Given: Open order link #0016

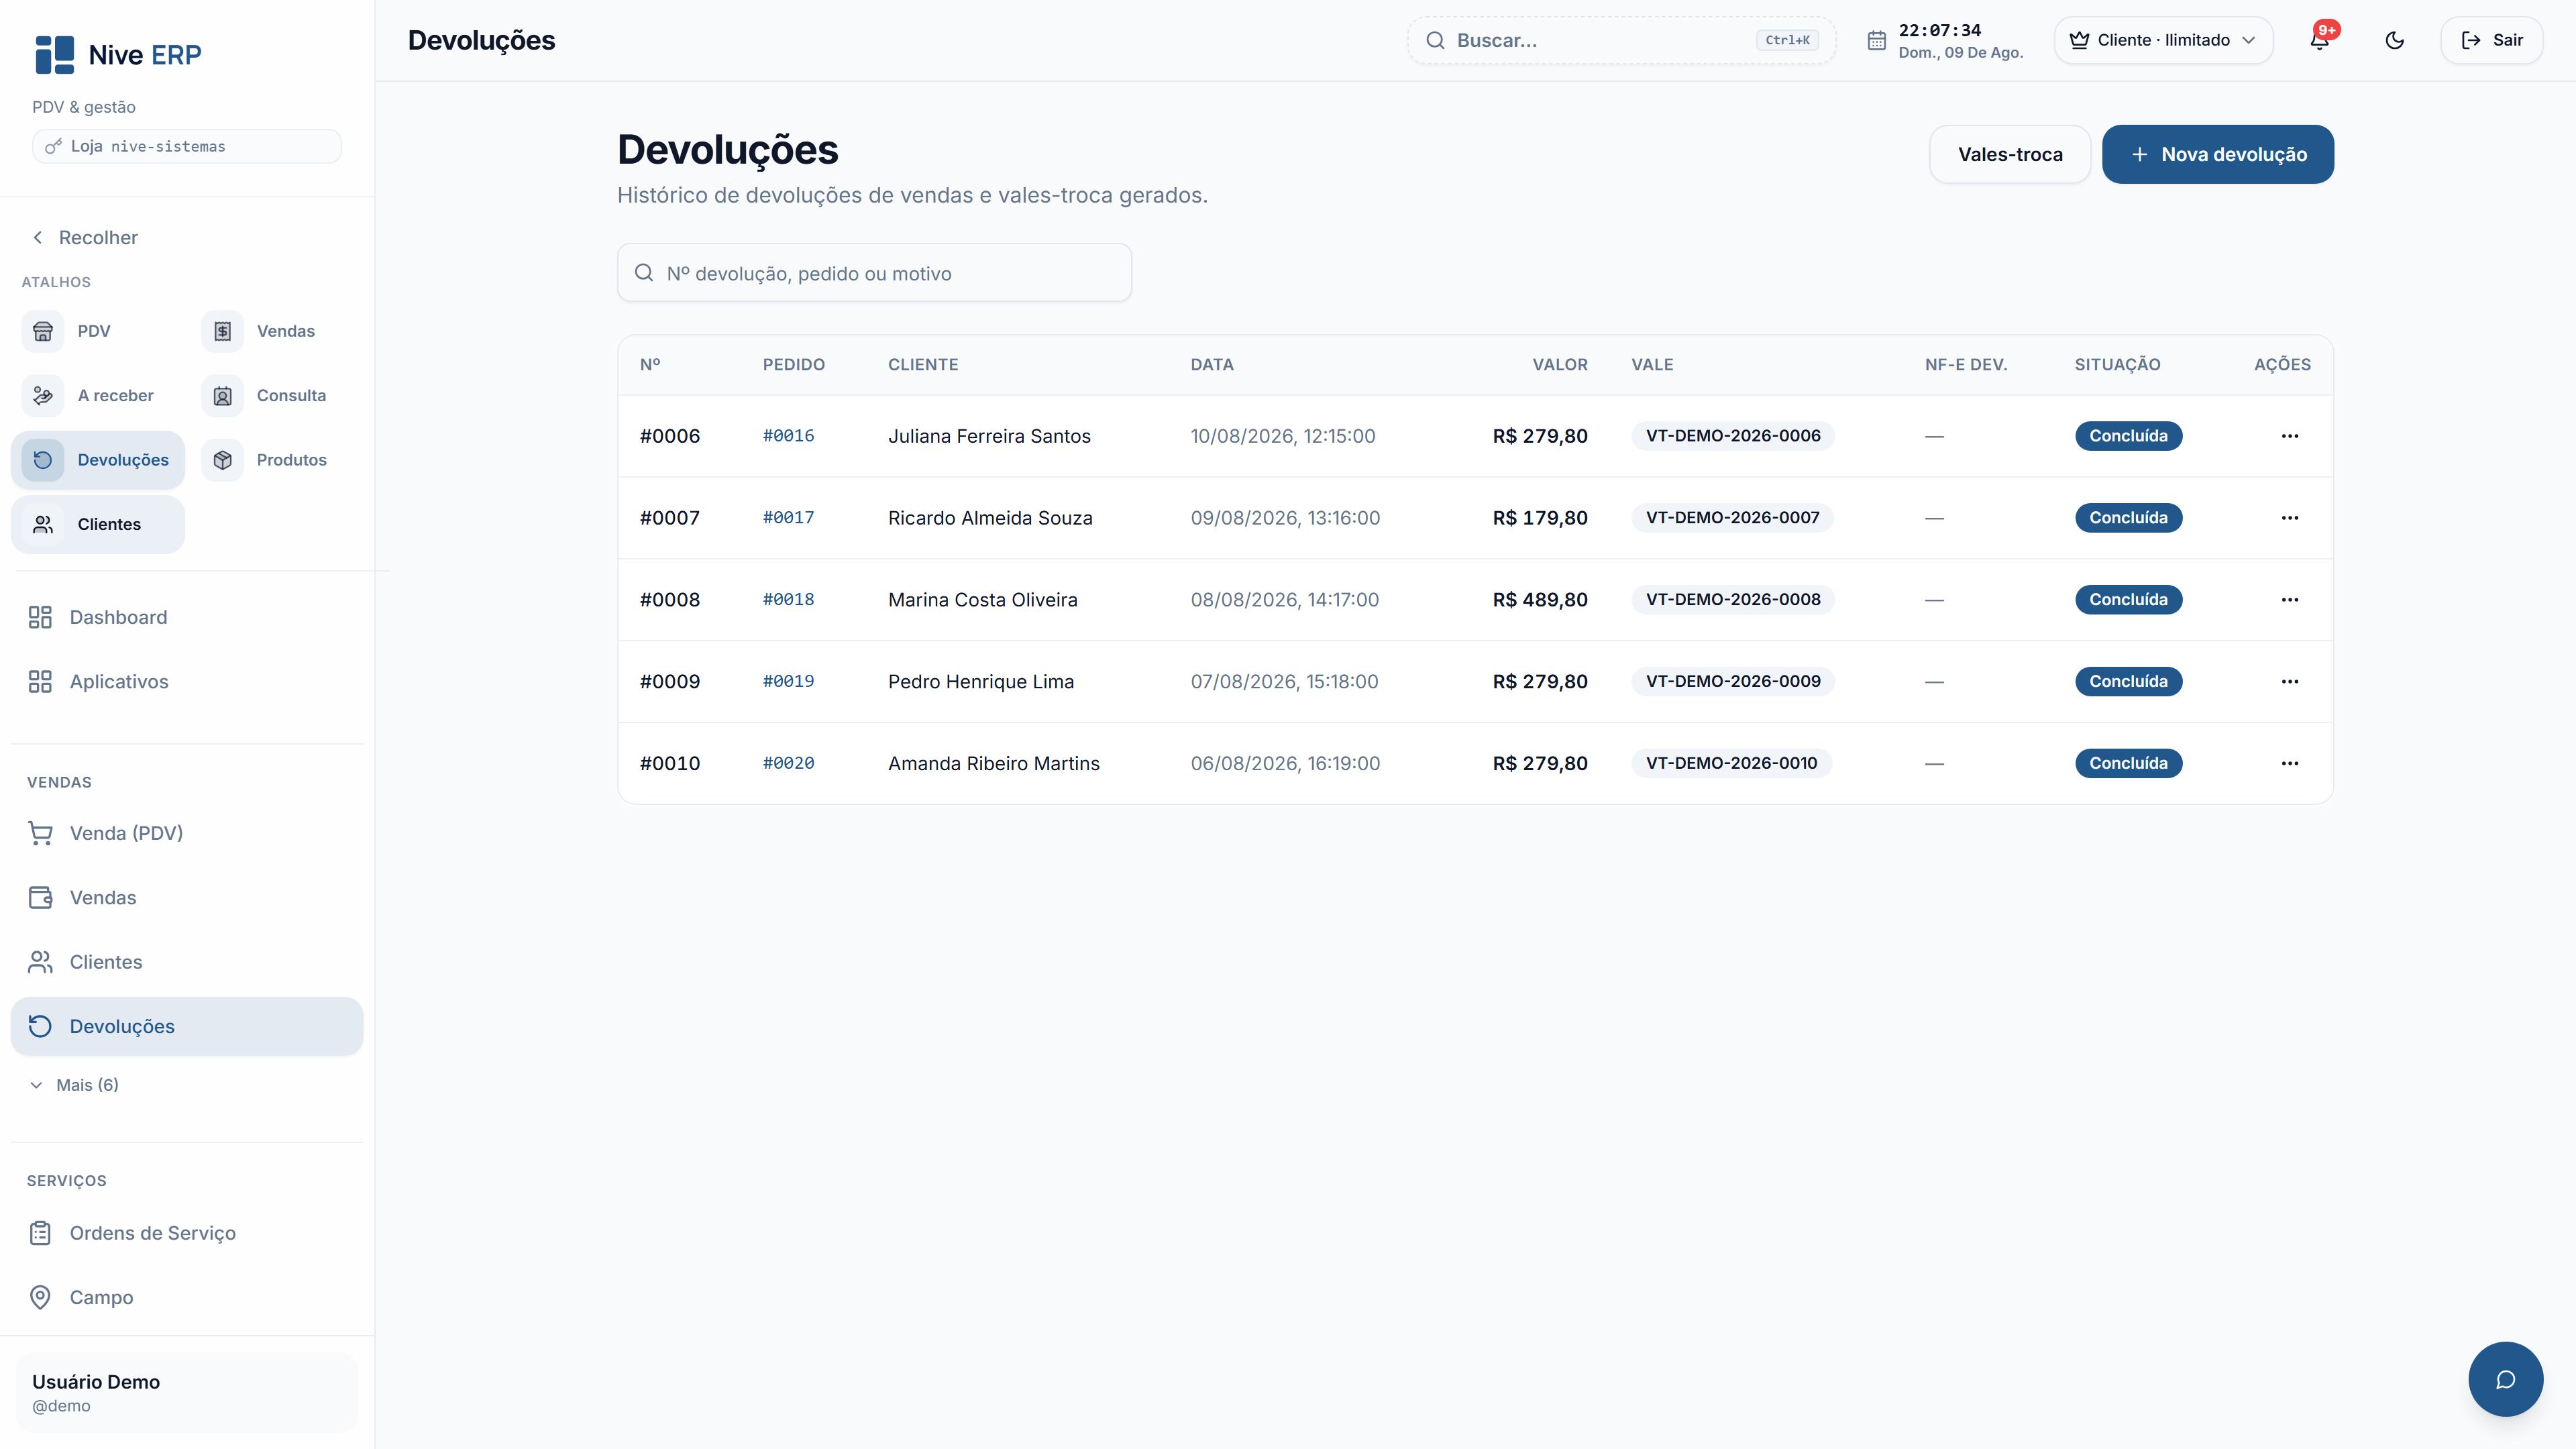Looking at the screenshot, I should pos(788,436).
